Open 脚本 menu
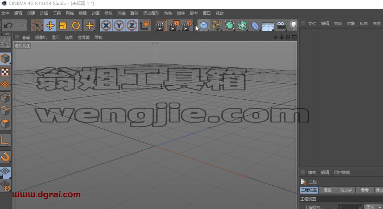The image size is (383, 209). pos(194,13)
